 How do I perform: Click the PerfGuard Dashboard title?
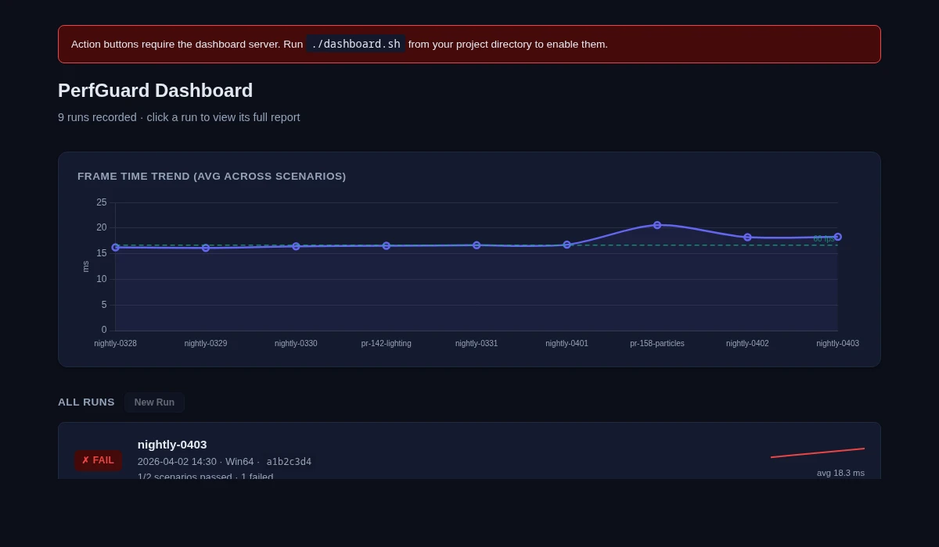(x=155, y=91)
